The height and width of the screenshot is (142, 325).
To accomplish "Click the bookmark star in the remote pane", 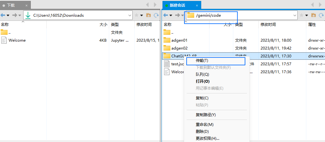I will click(302, 15).
